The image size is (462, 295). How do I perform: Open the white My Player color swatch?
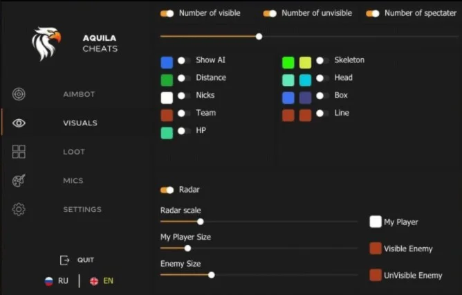click(376, 222)
